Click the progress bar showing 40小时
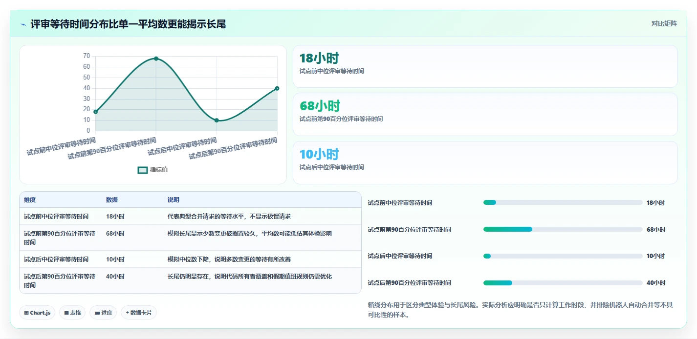This screenshot has height=339, width=697. point(563,283)
